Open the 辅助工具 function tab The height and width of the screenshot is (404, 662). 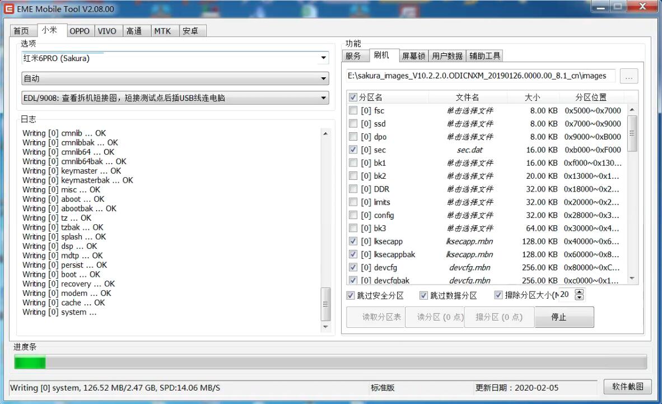pos(484,56)
